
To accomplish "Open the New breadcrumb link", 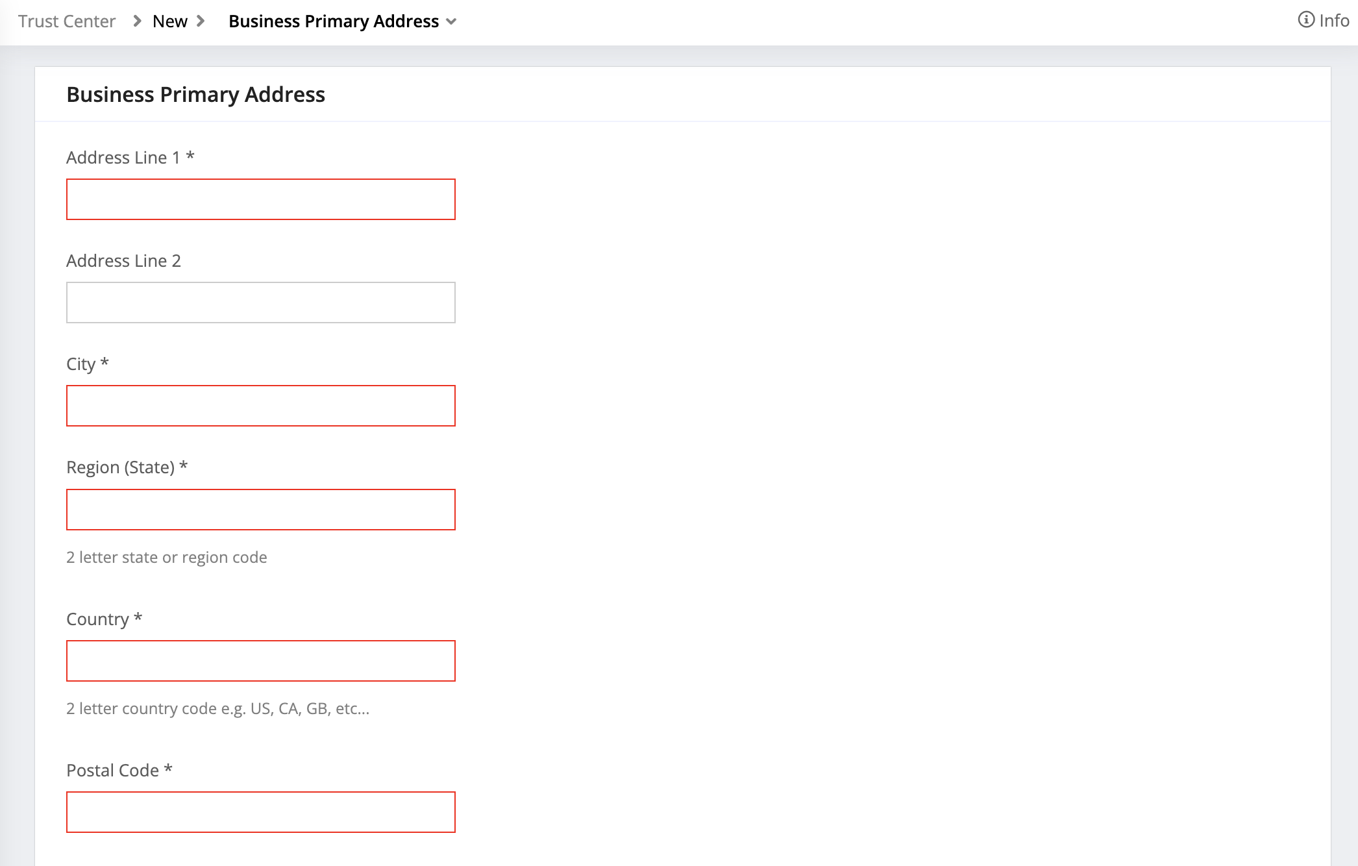I will [x=169, y=21].
